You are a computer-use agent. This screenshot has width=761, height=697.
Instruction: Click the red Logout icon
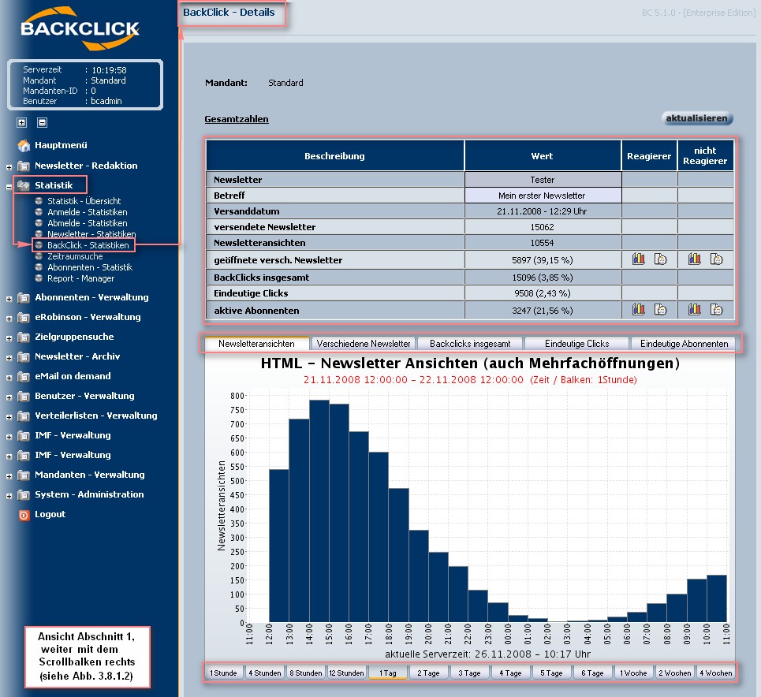24,515
